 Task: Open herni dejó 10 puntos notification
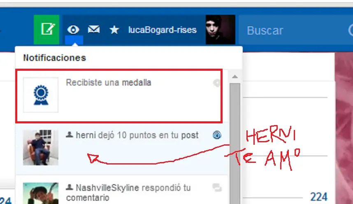pyautogui.click(x=122, y=148)
